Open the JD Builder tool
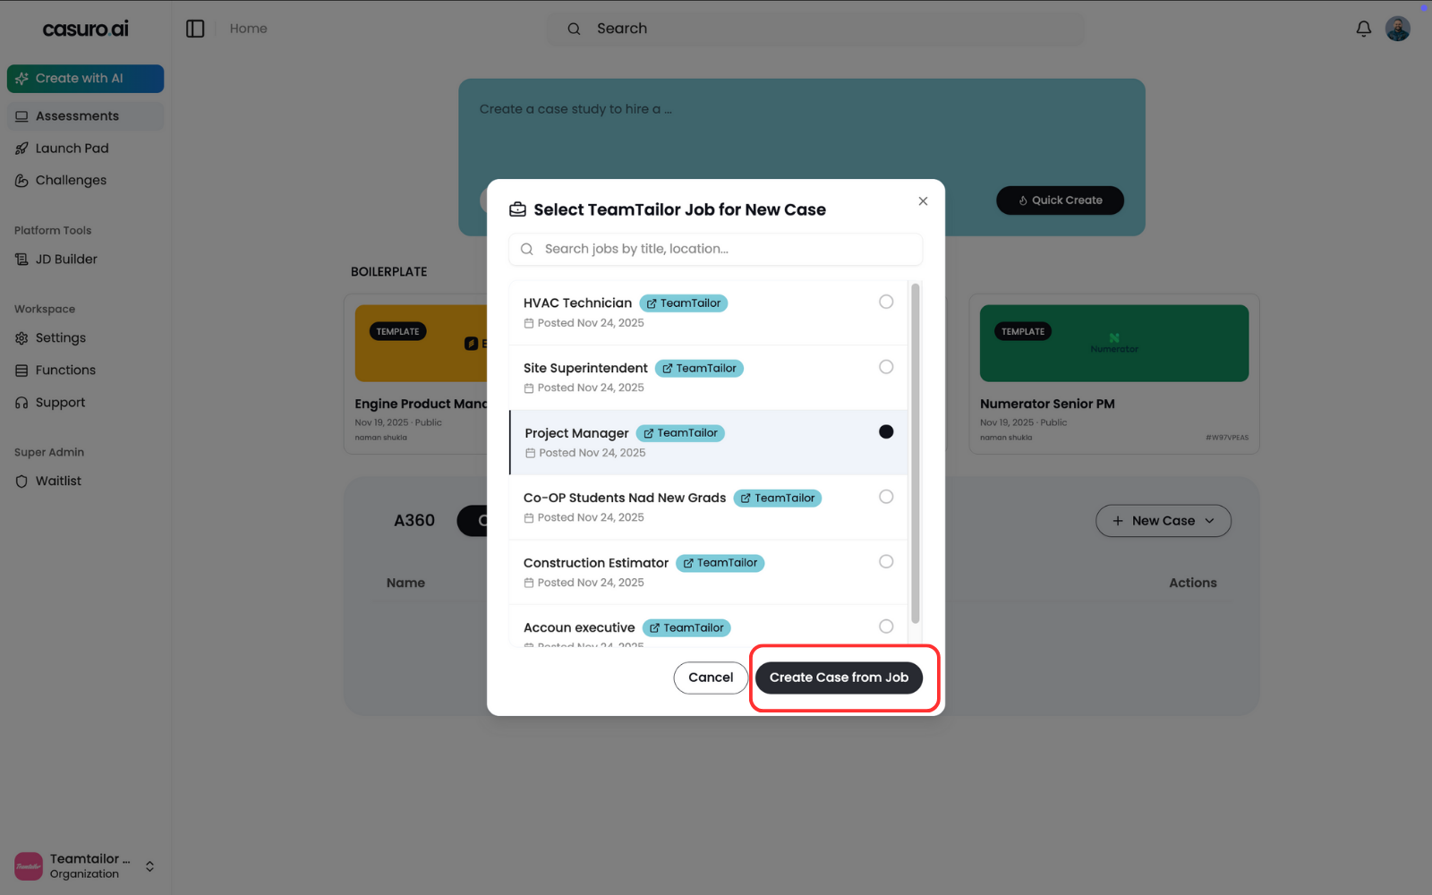 point(65,259)
